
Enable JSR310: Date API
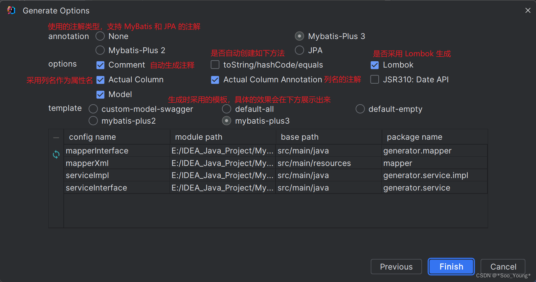[374, 79]
